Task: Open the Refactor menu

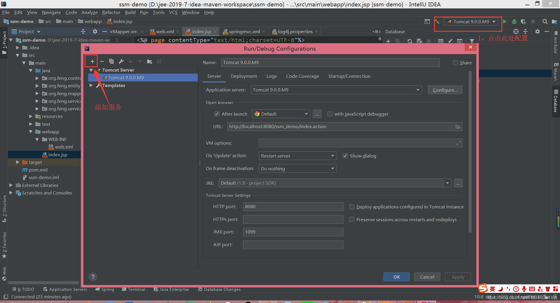Action: (111, 12)
